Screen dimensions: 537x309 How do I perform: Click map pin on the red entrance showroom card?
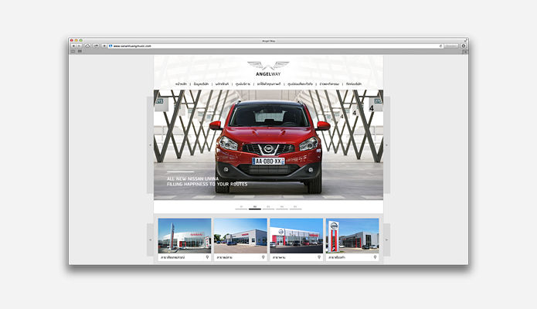pyautogui.click(x=319, y=257)
